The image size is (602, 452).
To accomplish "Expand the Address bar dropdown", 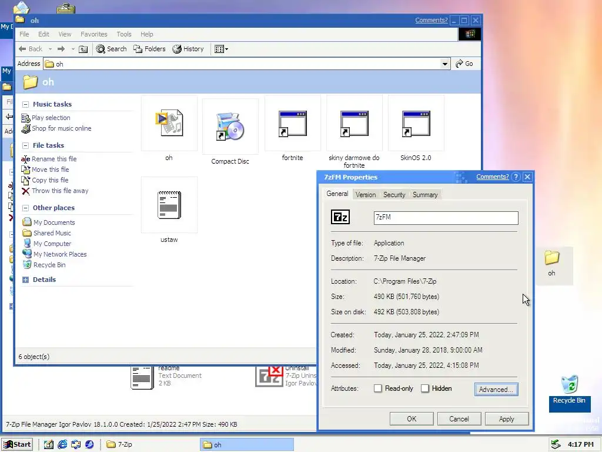I will [x=444, y=64].
